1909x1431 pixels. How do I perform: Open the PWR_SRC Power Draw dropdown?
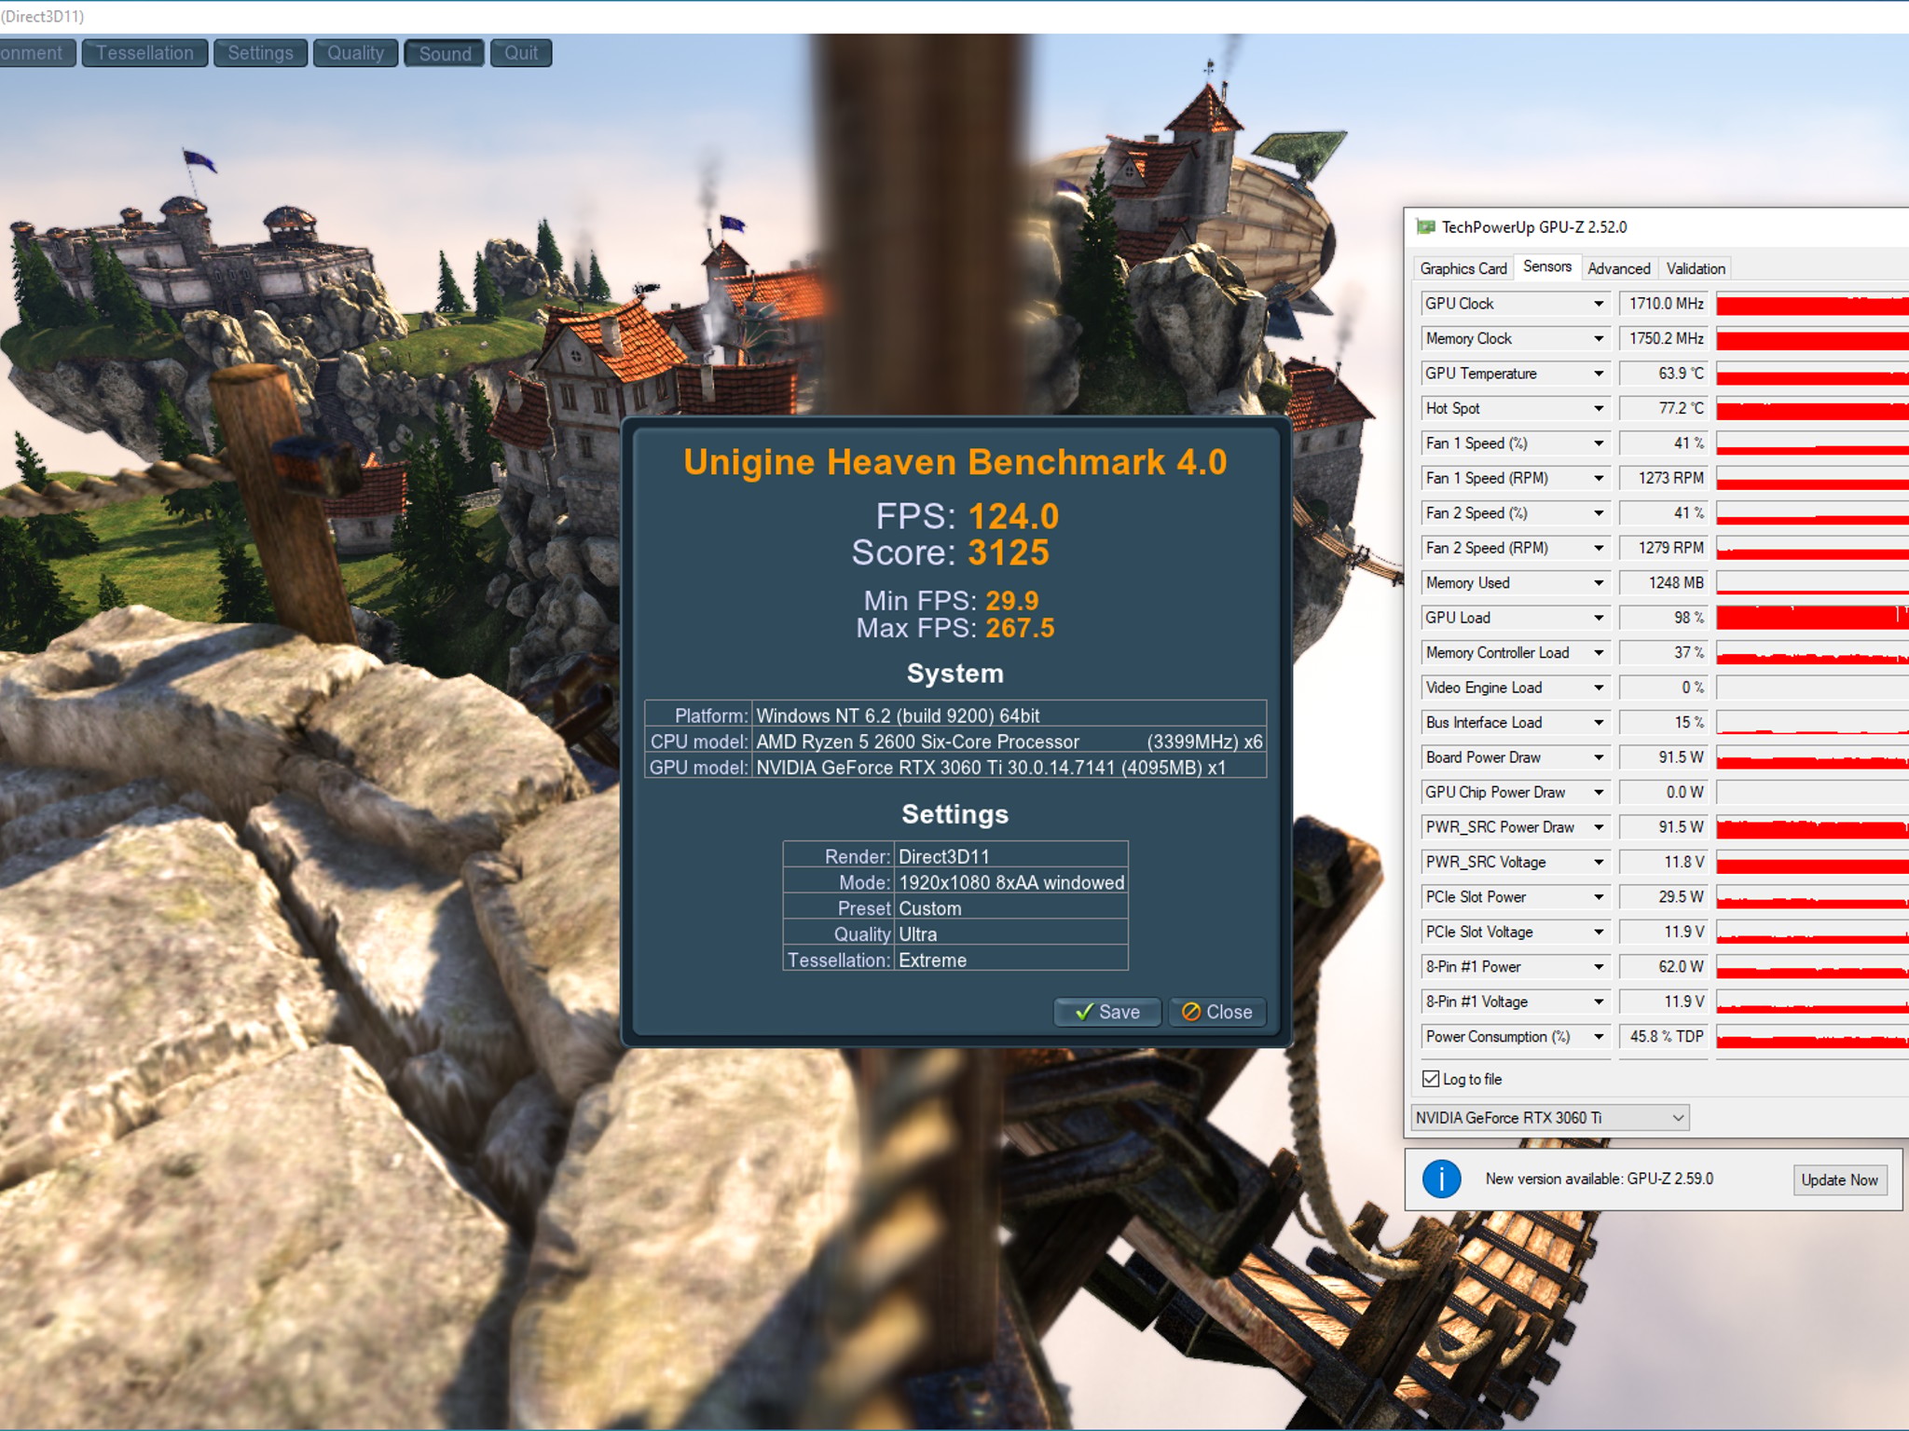pos(1599,827)
